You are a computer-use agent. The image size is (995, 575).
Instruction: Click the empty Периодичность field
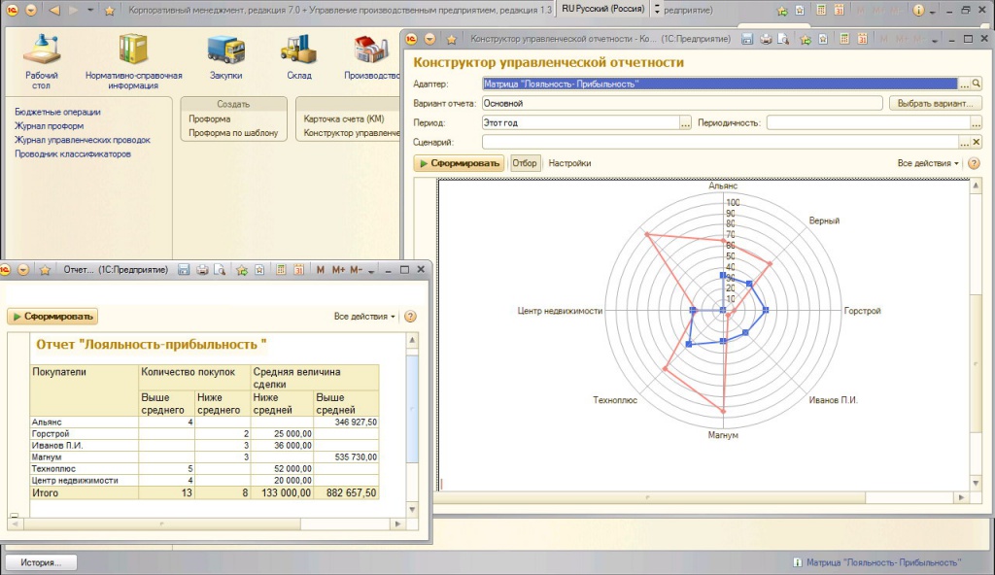[868, 123]
